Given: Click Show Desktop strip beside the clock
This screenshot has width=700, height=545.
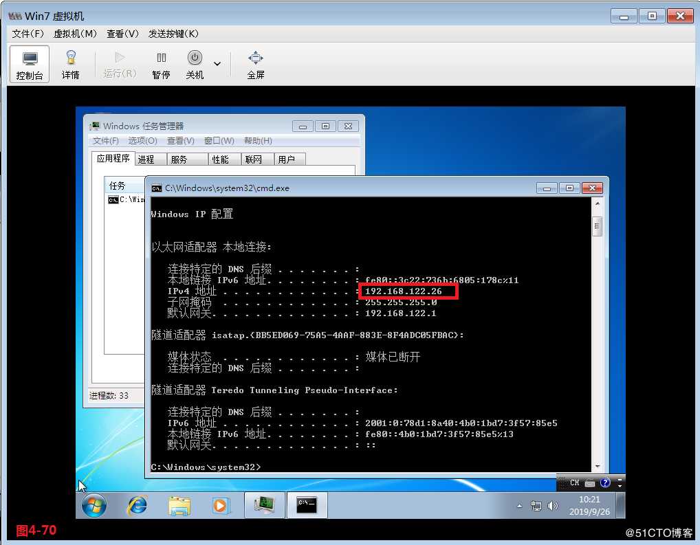Looking at the screenshot, I should [x=620, y=505].
